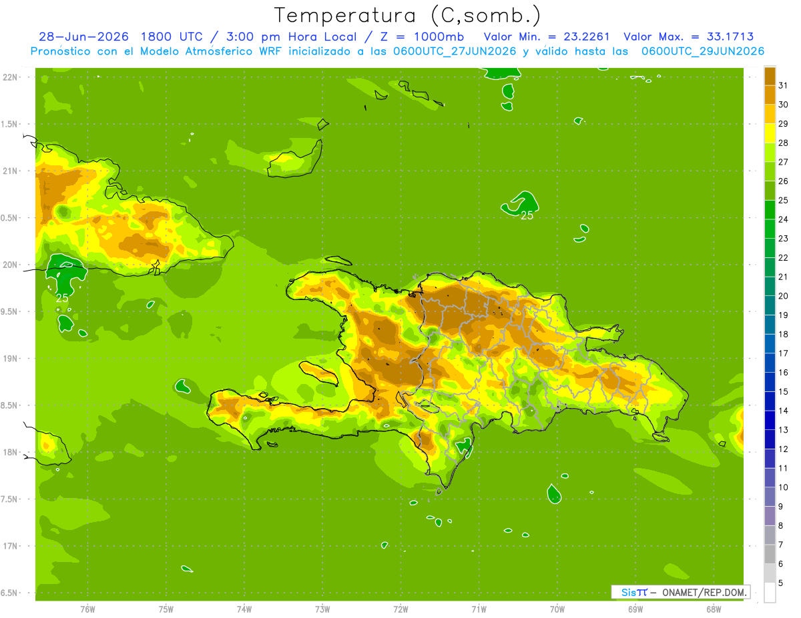Click the "72W" longitude axis label
Screen dimensions: 801x618
click(401, 609)
